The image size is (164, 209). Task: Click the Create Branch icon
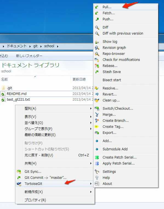point(97,121)
